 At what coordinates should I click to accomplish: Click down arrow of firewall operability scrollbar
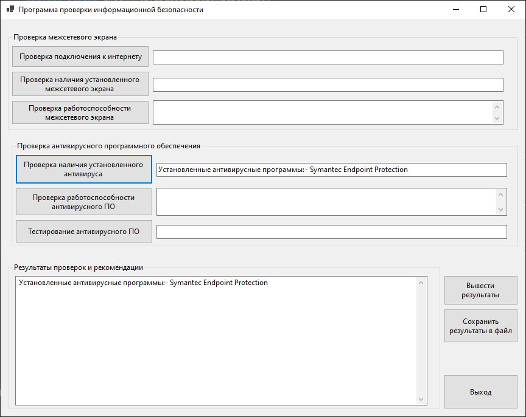(497, 119)
